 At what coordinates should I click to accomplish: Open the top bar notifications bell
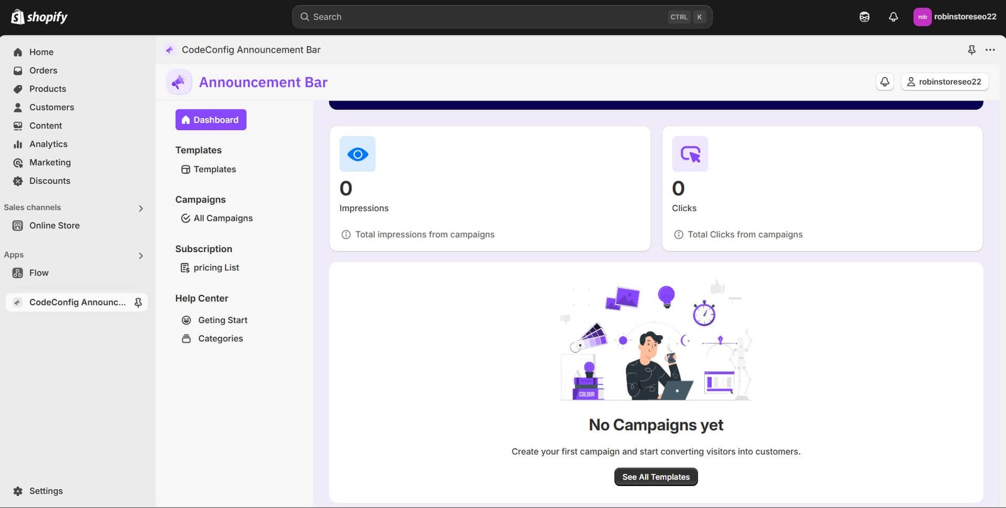(x=893, y=17)
